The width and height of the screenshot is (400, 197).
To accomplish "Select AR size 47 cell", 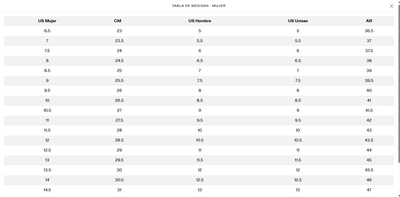I will click(x=369, y=190).
